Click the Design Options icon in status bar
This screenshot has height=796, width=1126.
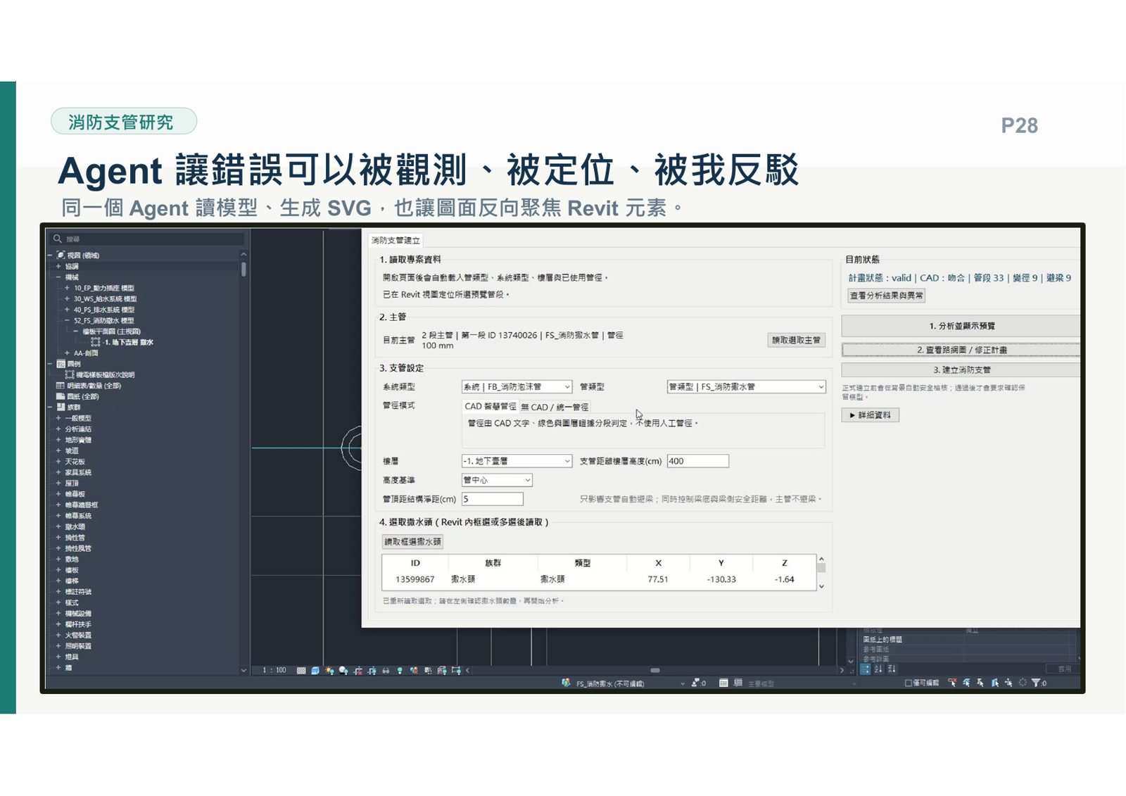click(x=723, y=683)
